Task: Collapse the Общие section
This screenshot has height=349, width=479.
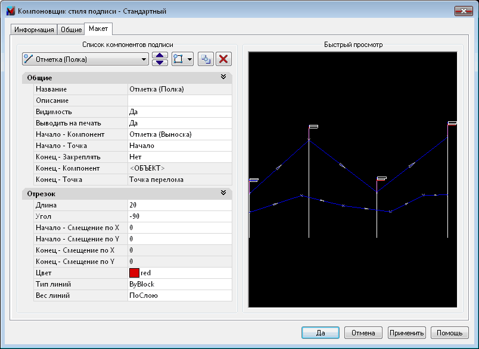Action: (223, 77)
